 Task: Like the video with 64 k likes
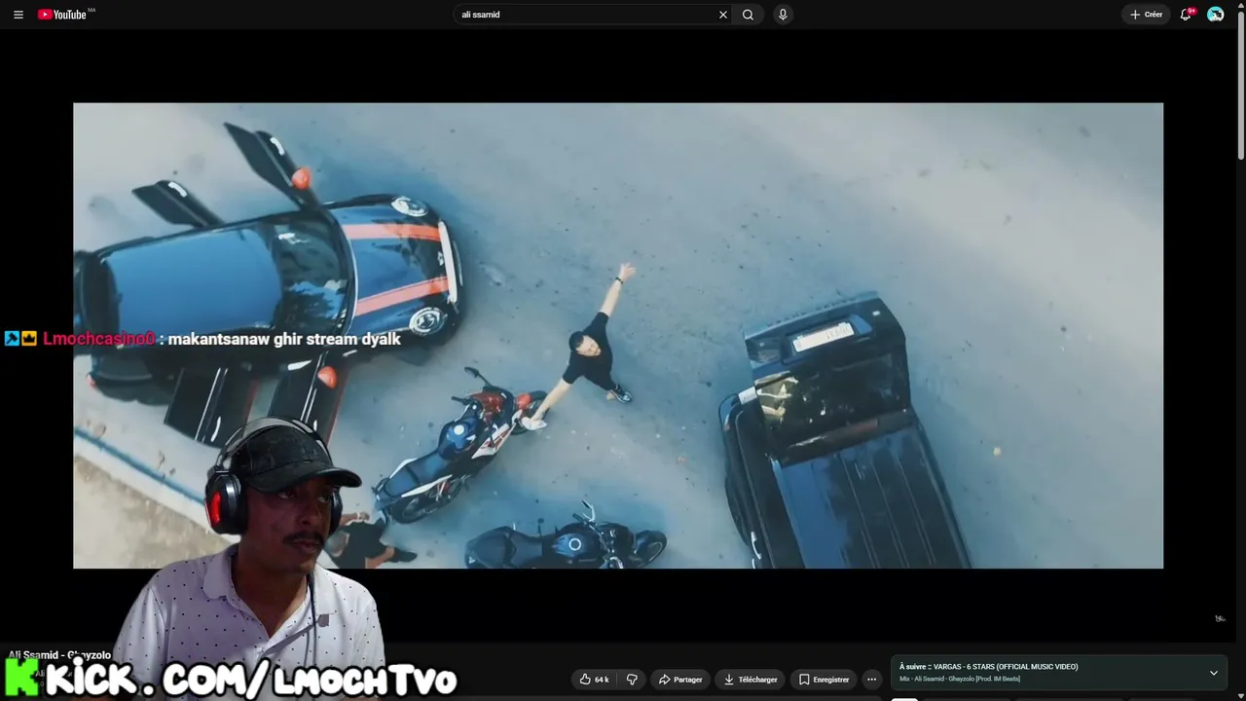[x=595, y=680]
